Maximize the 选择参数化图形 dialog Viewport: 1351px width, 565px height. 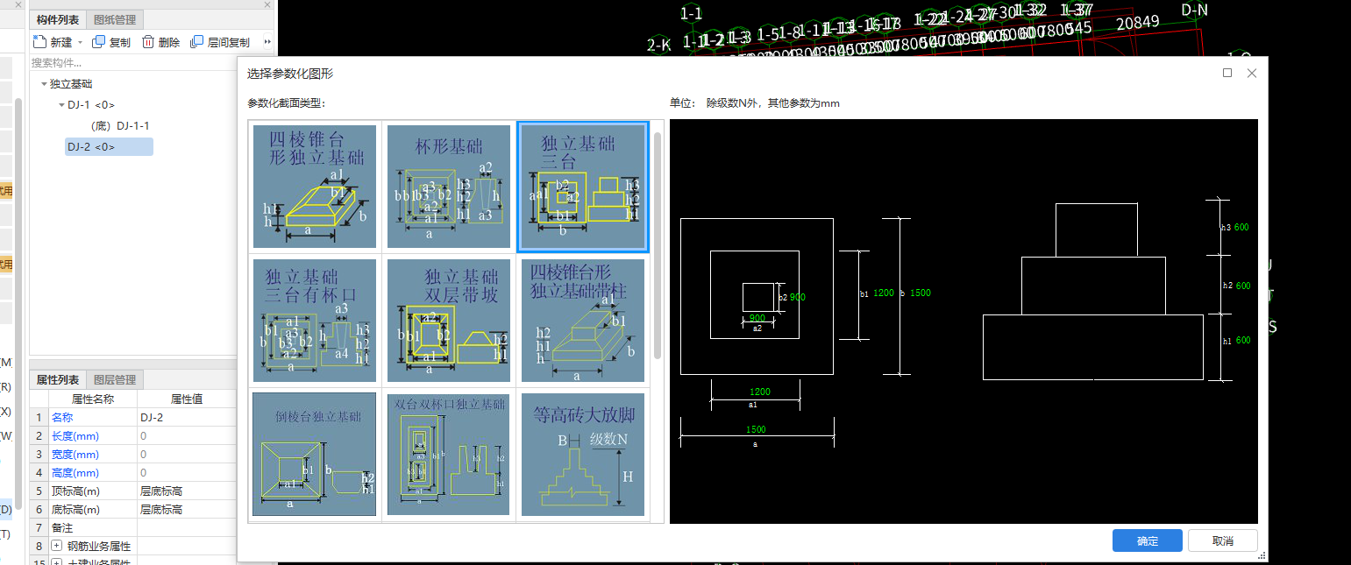(x=1227, y=74)
